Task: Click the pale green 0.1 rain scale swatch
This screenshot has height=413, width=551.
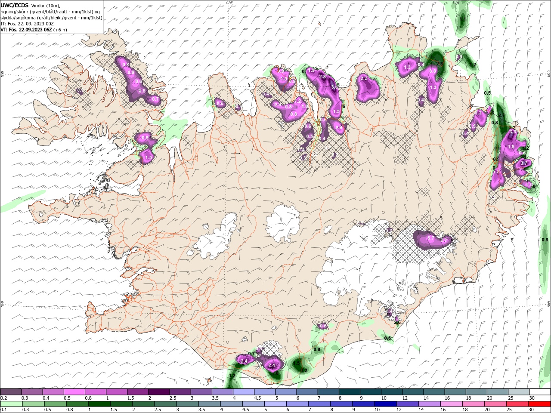Action: [x=11, y=404]
